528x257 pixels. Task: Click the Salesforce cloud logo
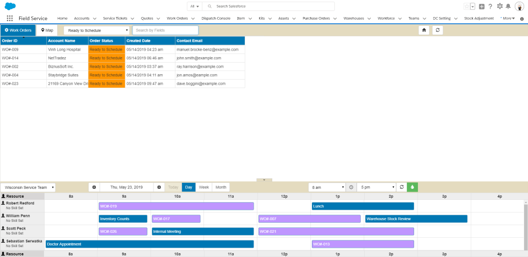[10, 6]
